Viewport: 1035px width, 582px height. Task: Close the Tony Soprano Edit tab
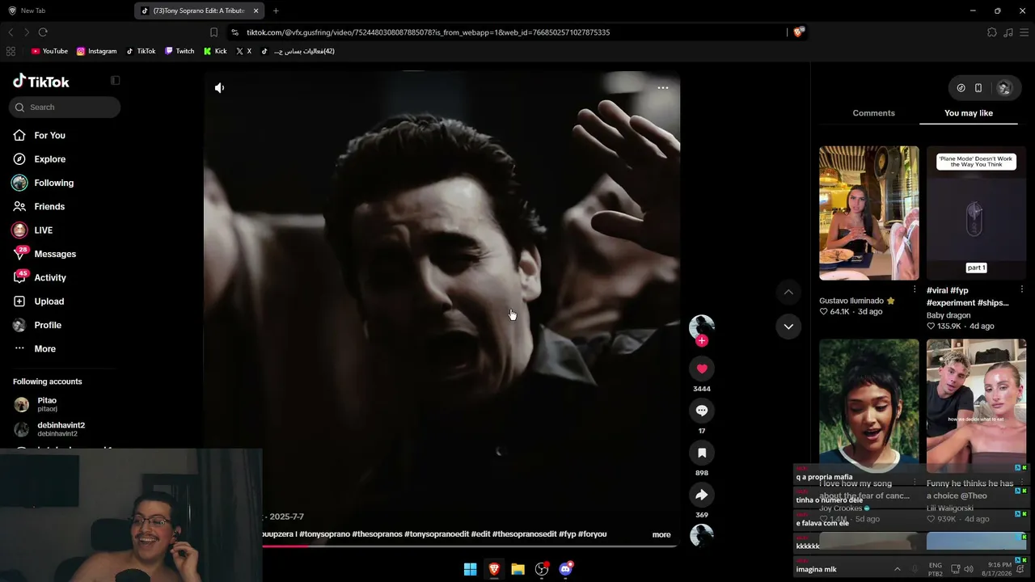[256, 11]
